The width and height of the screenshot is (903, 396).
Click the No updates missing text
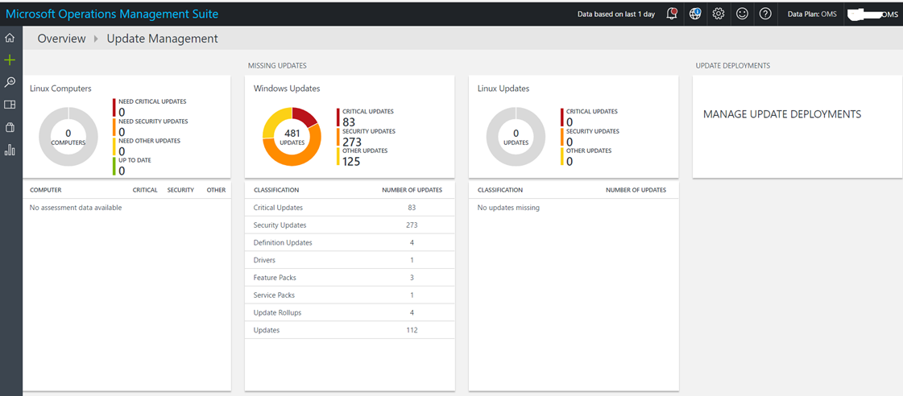point(508,208)
